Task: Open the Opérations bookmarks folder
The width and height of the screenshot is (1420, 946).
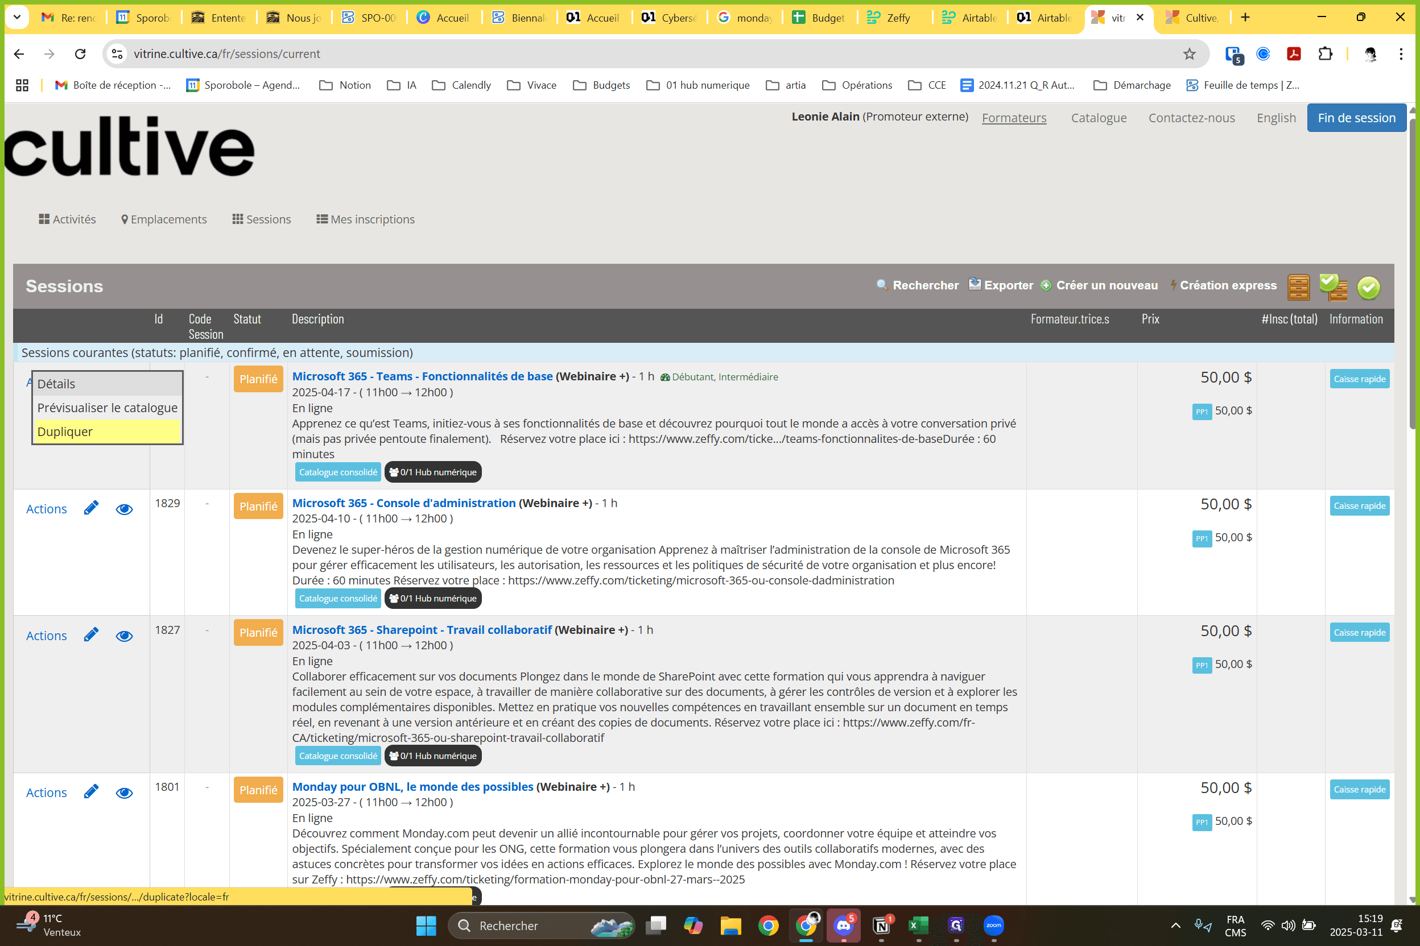Action: pyautogui.click(x=857, y=85)
